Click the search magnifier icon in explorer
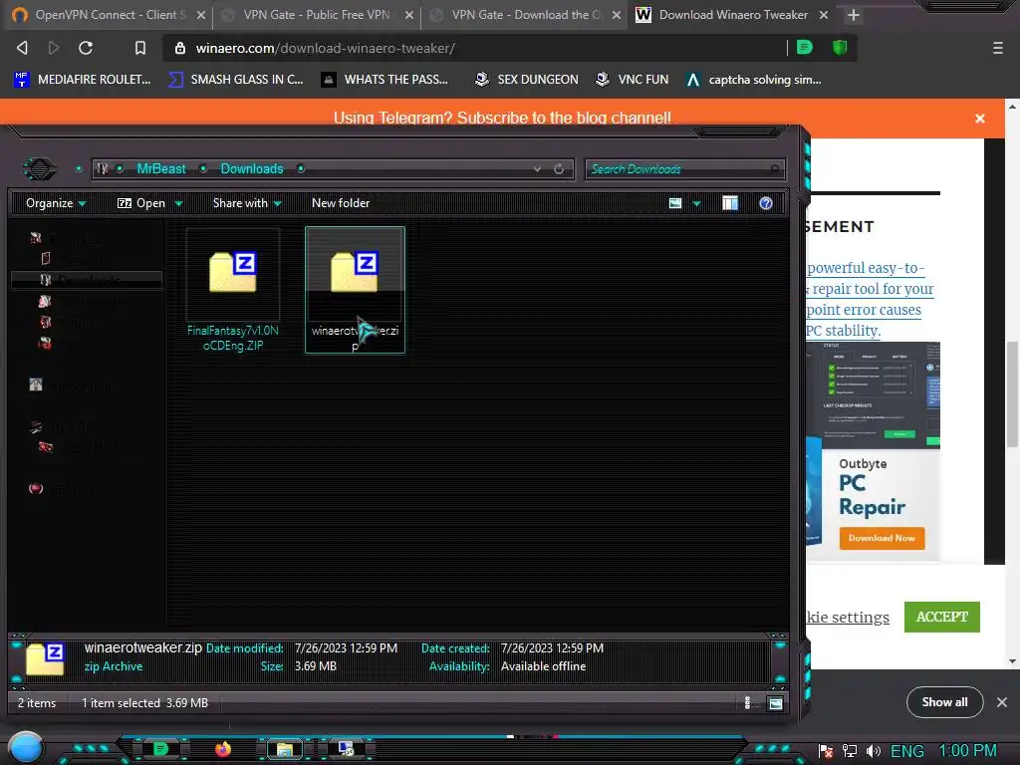 point(774,169)
